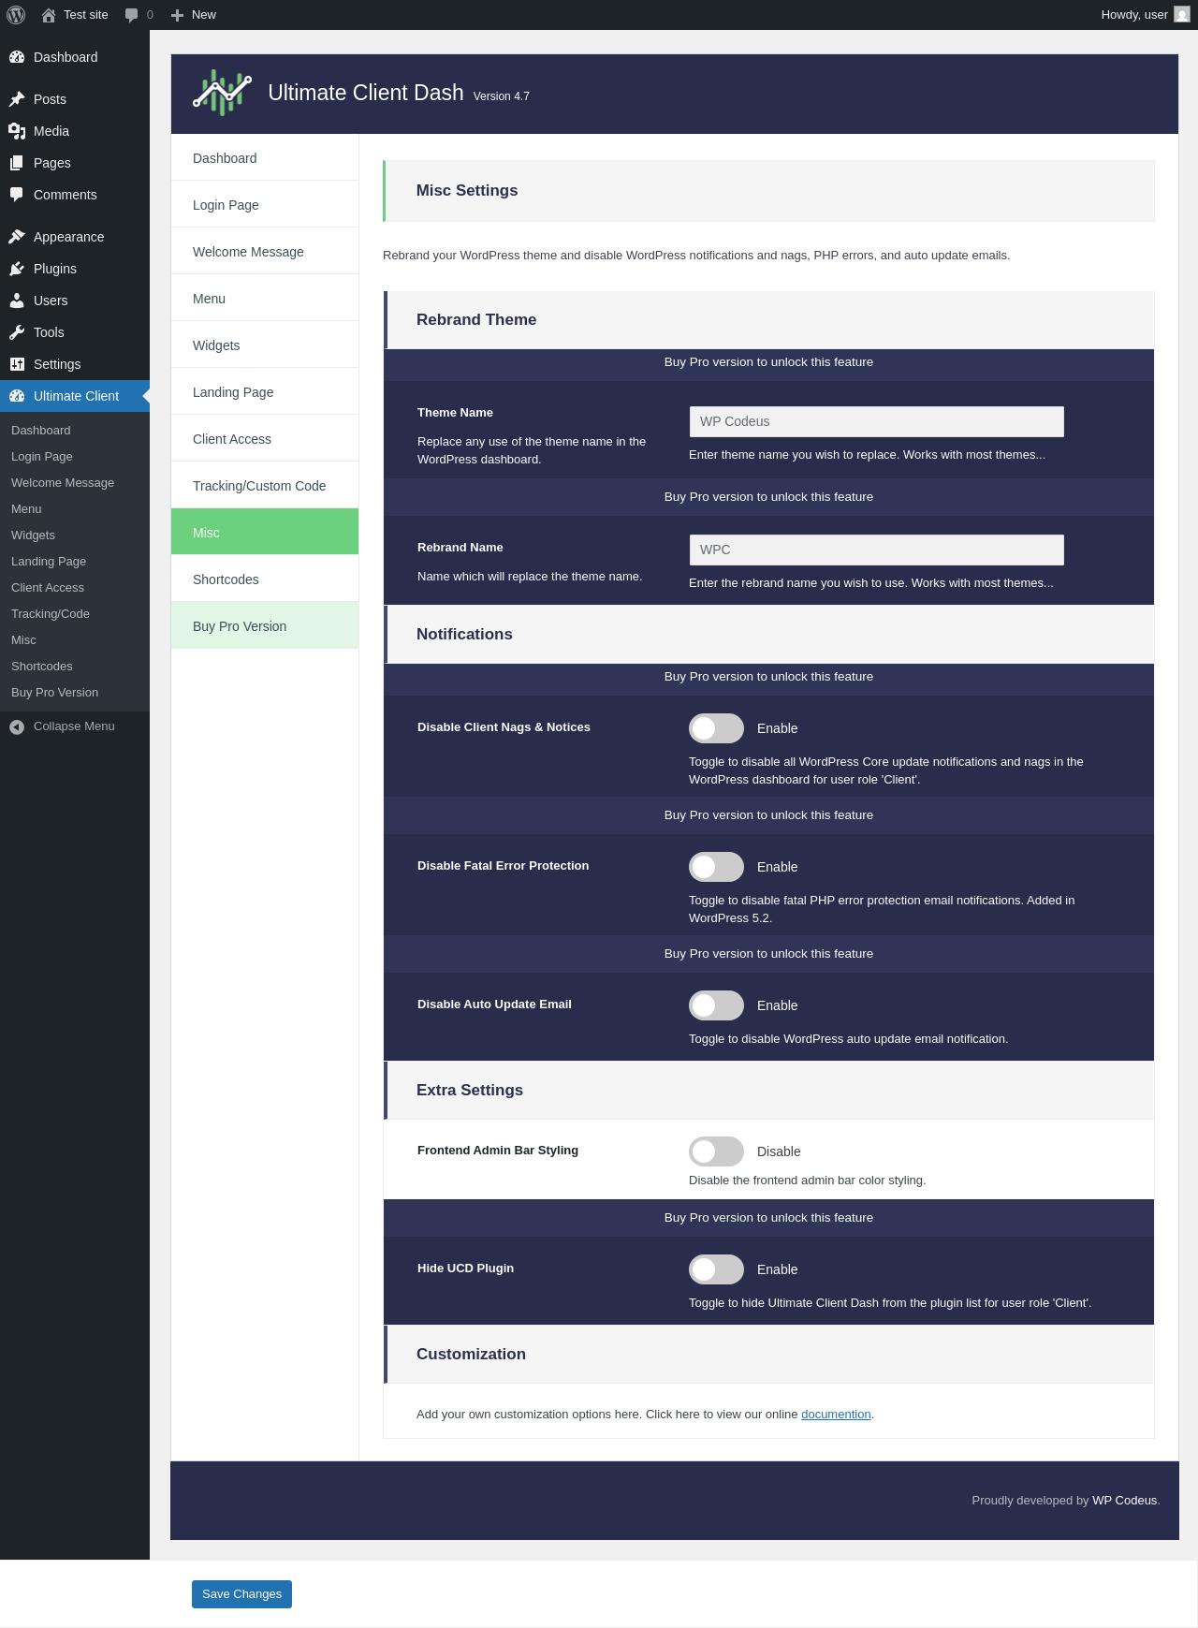Viewport: 1198px width, 1628px height.
Task: Open the documention link
Action: pos(836,1415)
